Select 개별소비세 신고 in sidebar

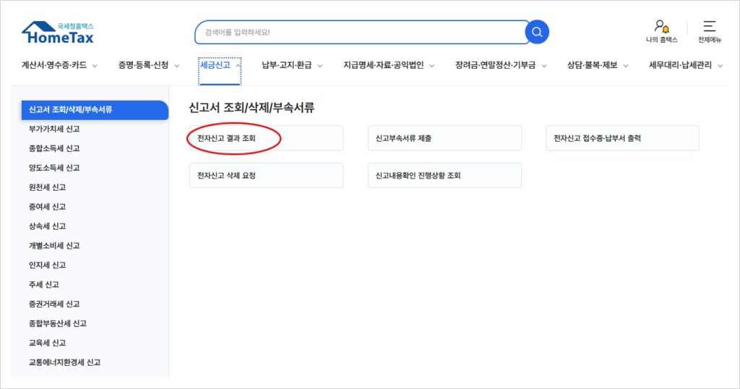[54, 246]
